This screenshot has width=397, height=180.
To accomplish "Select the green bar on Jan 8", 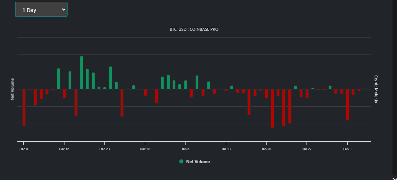I will click(x=197, y=82).
